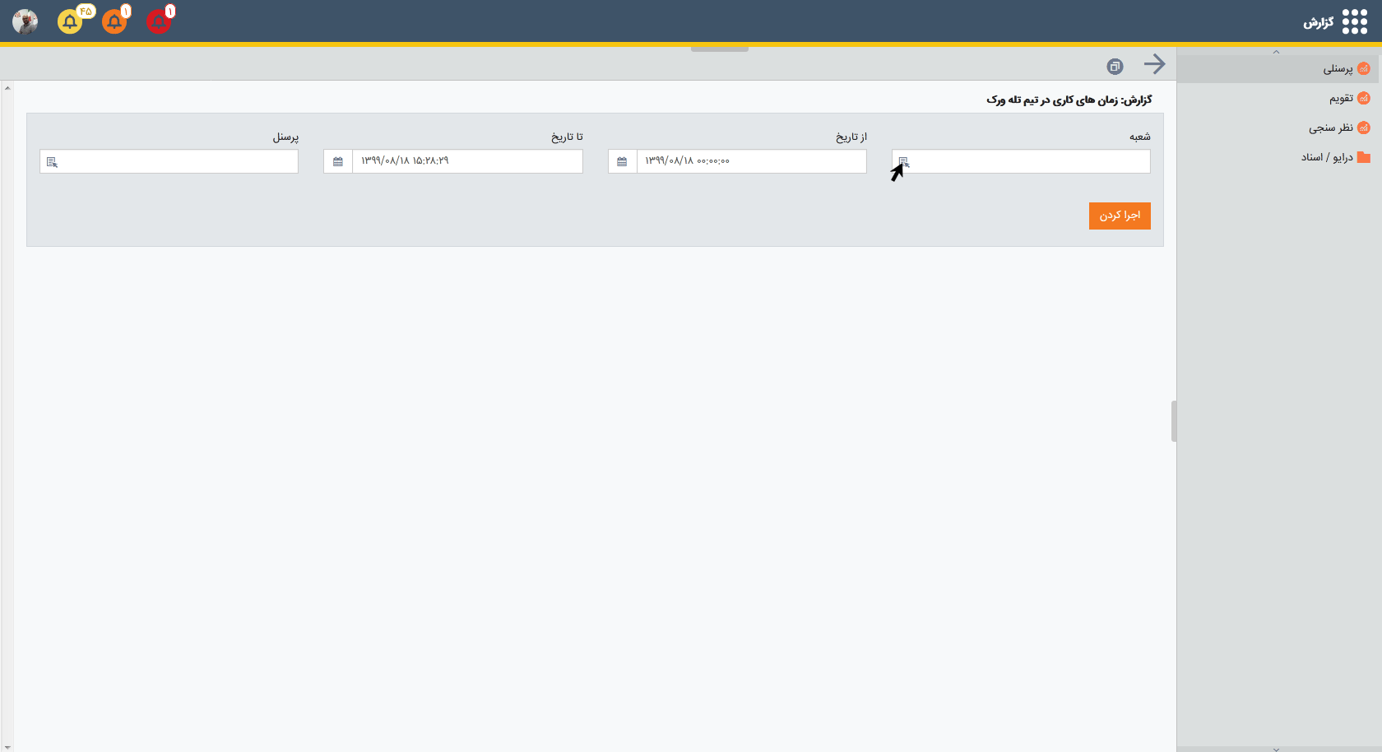The width and height of the screenshot is (1382, 752).
Task: Focus the تا تاریخ date field
Action: tap(467, 161)
